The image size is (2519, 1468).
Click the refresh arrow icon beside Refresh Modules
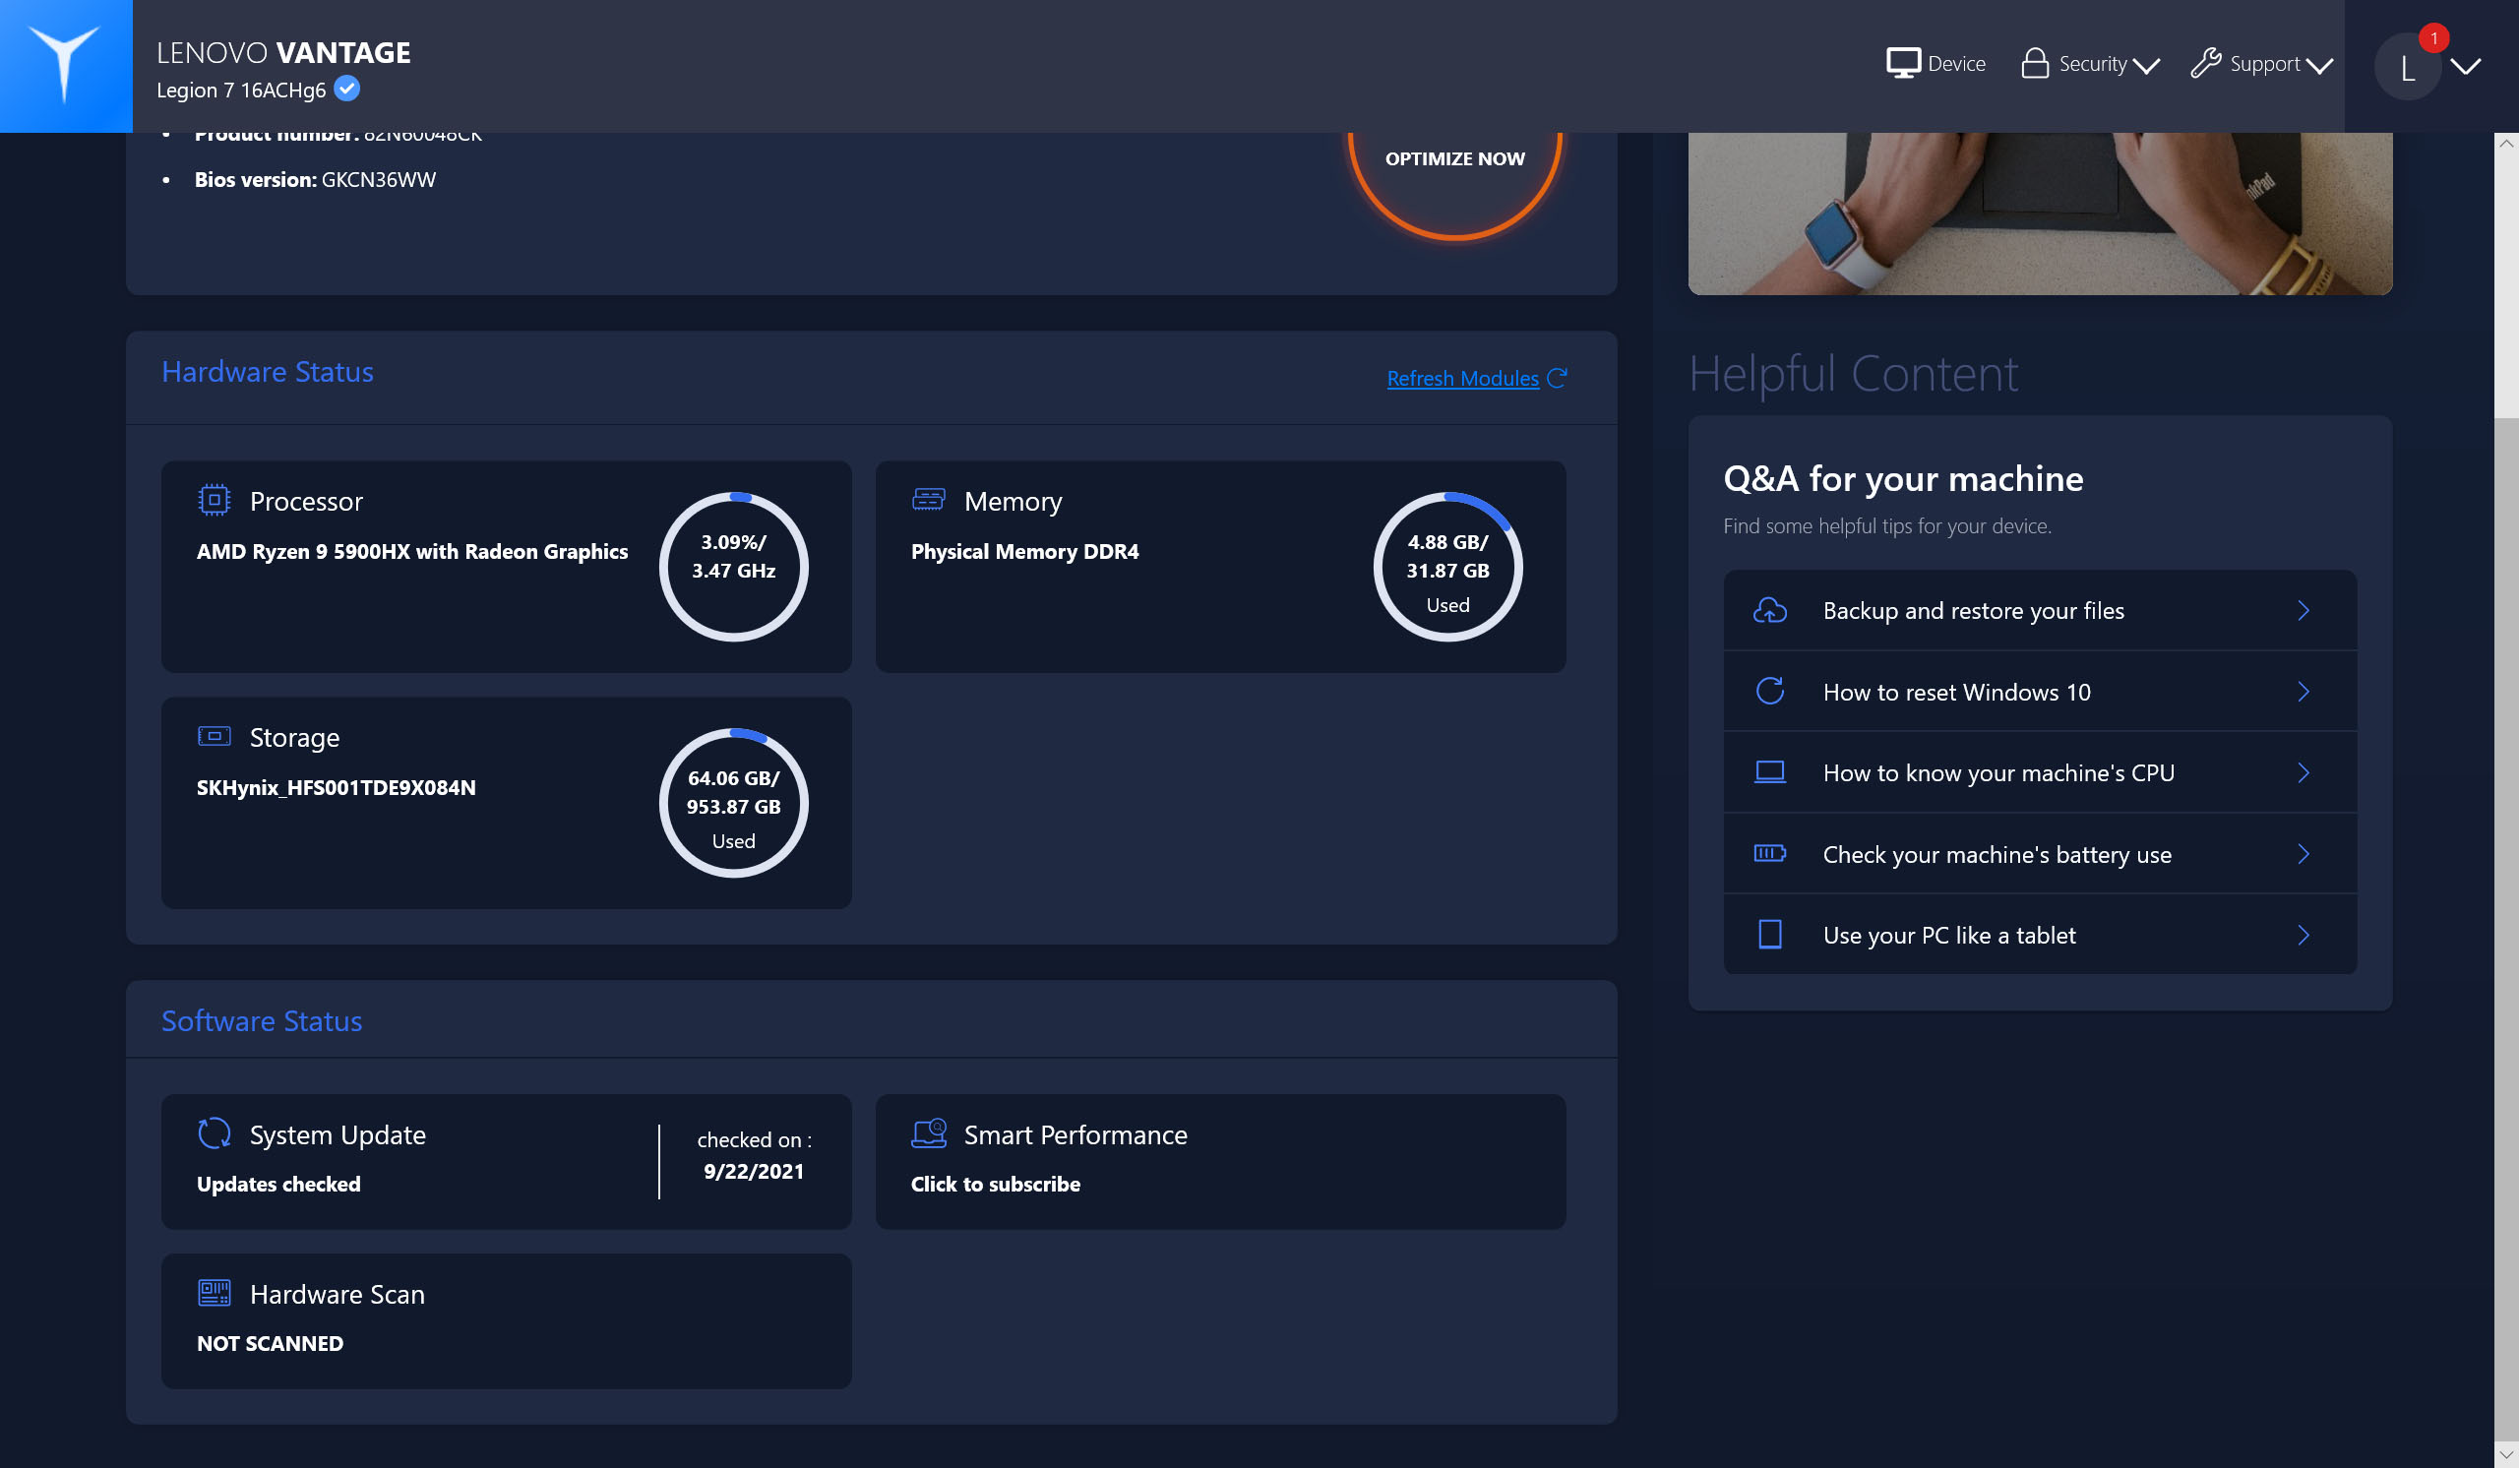[x=1557, y=378]
